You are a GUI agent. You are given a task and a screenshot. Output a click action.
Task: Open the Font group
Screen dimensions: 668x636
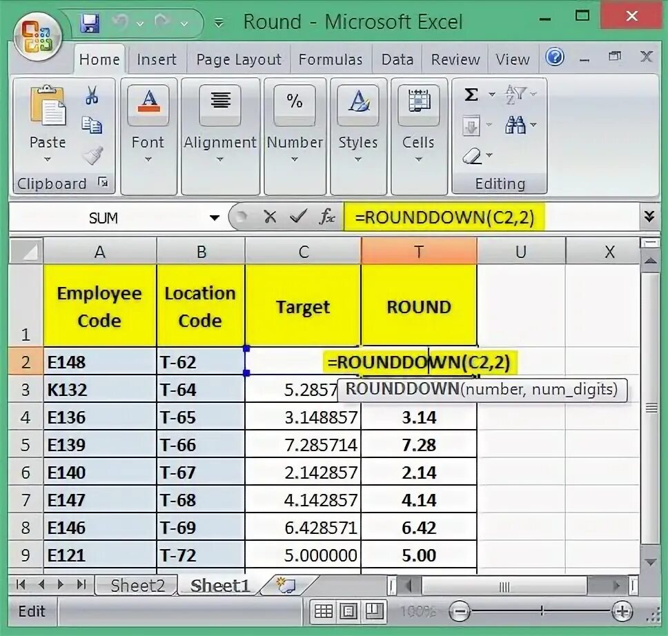point(148,137)
